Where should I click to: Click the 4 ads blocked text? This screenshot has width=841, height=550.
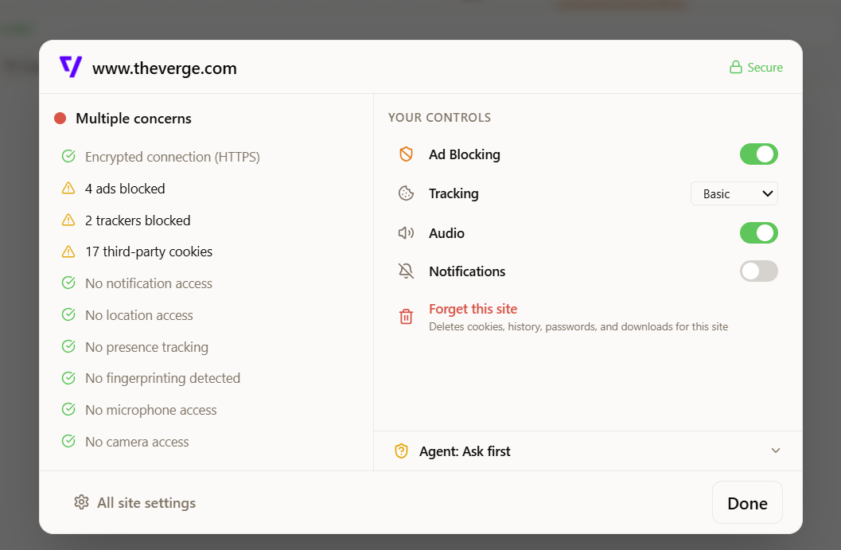(x=125, y=189)
